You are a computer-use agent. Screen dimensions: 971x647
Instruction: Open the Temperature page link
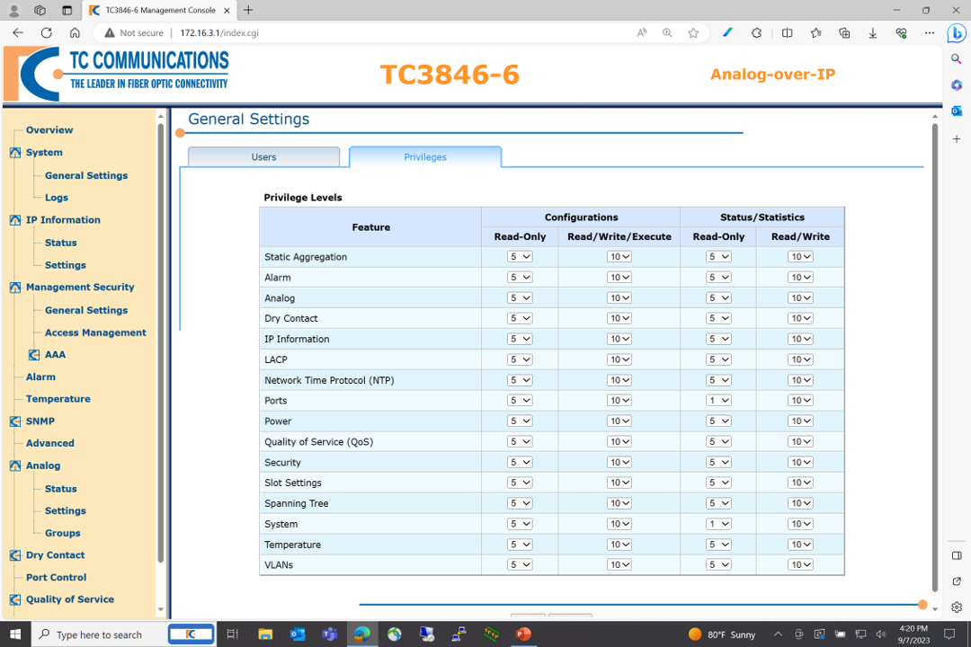click(58, 399)
